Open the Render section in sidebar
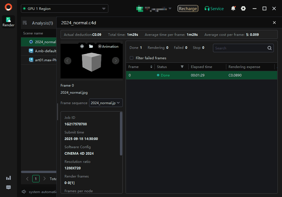This screenshot has width=282, height=197. coord(8,22)
